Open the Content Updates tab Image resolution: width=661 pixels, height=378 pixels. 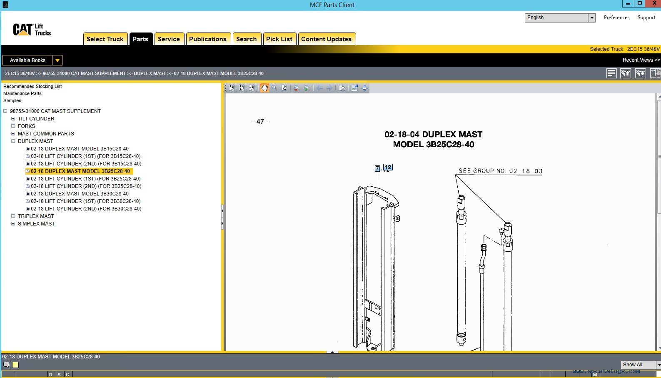(x=327, y=39)
